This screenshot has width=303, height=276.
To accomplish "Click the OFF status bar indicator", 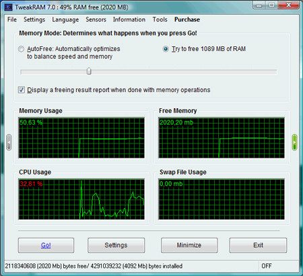I will [x=267, y=266].
